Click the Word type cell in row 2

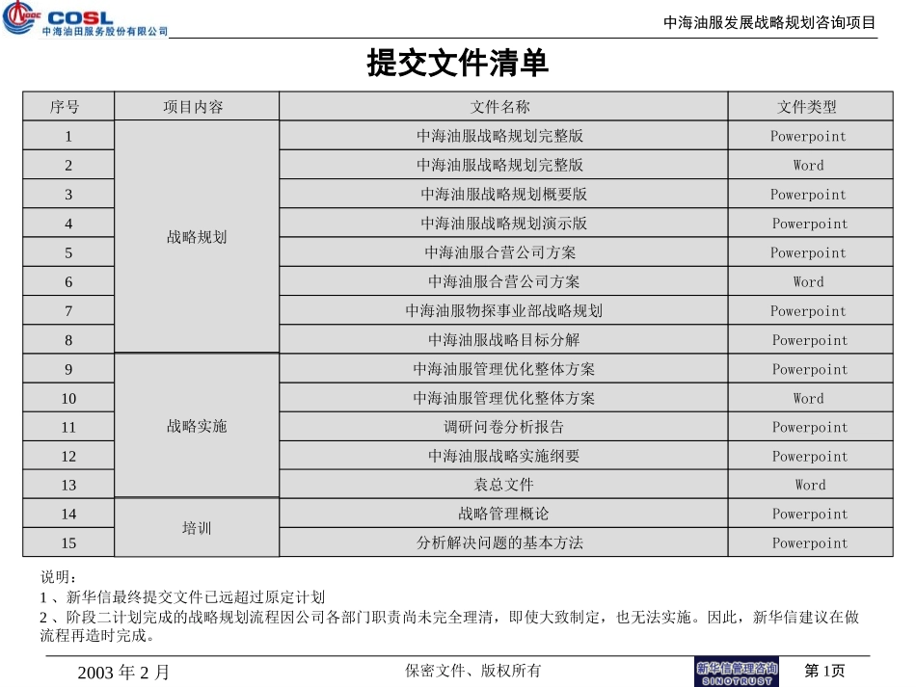click(x=810, y=165)
